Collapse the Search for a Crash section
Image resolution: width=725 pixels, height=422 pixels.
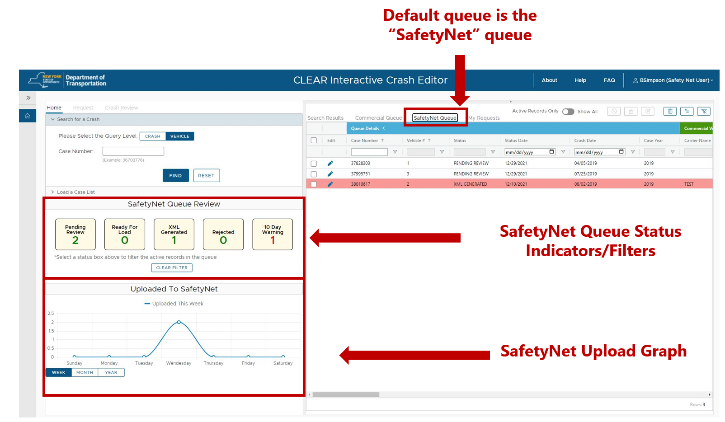point(52,119)
